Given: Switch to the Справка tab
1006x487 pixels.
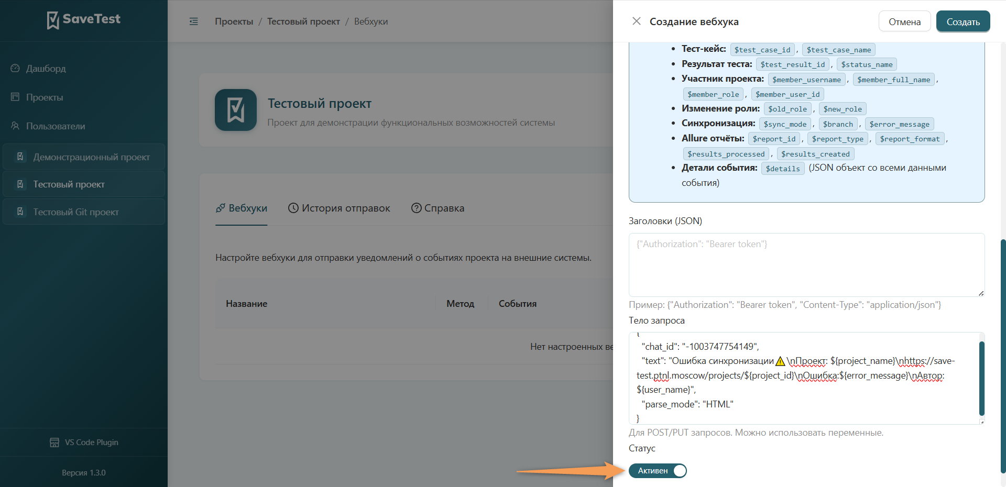Looking at the screenshot, I should tap(438, 208).
